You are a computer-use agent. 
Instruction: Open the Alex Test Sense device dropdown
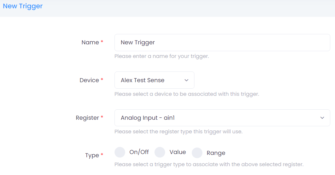pos(148,80)
